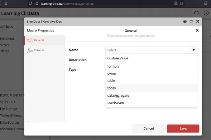Open File Storage in sidebar

(x=9, y=109)
